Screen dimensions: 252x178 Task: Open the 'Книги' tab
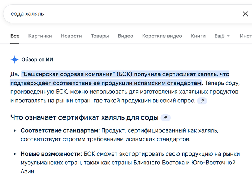(x=198, y=36)
